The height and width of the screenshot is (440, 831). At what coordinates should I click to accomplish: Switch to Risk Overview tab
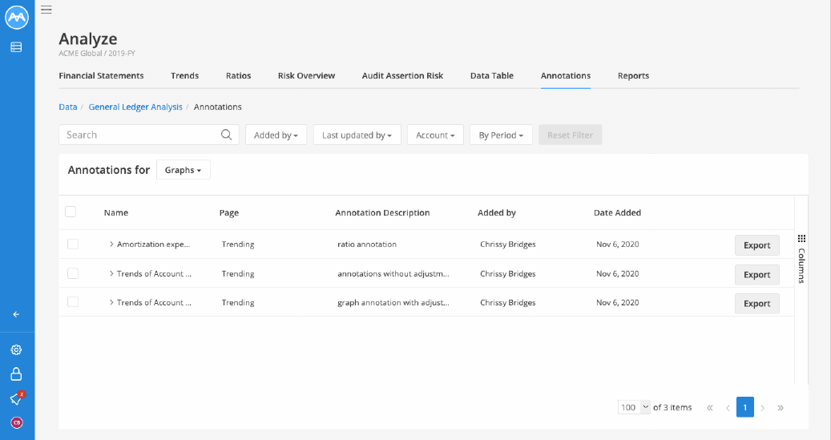click(x=306, y=76)
